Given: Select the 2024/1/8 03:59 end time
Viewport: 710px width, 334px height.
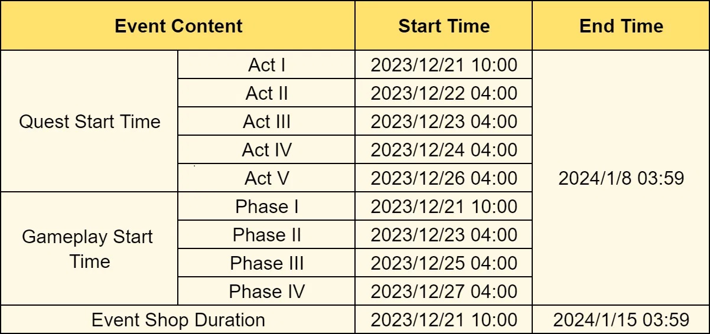Looking at the screenshot, I should [x=621, y=178].
